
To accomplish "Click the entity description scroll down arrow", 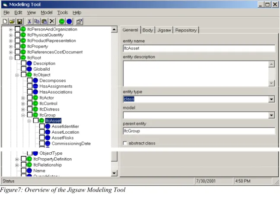I will pos(271,83).
